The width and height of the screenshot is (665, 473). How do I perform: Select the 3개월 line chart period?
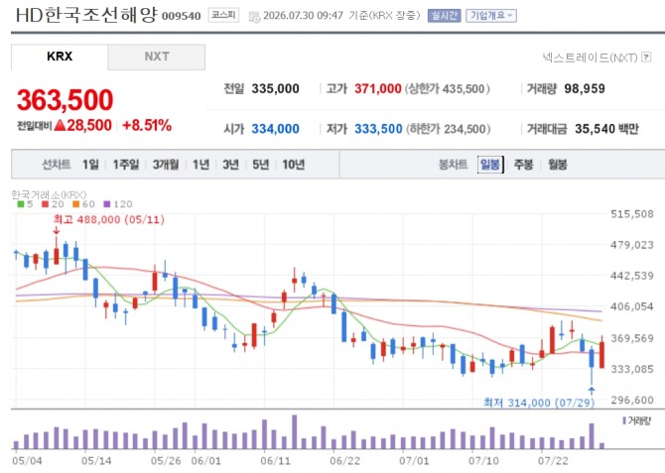coord(166,165)
